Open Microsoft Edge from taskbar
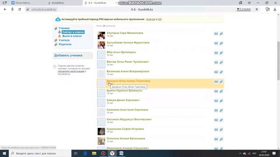Image resolution: width=280 pixels, height=157 pixels. tap(85, 153)
